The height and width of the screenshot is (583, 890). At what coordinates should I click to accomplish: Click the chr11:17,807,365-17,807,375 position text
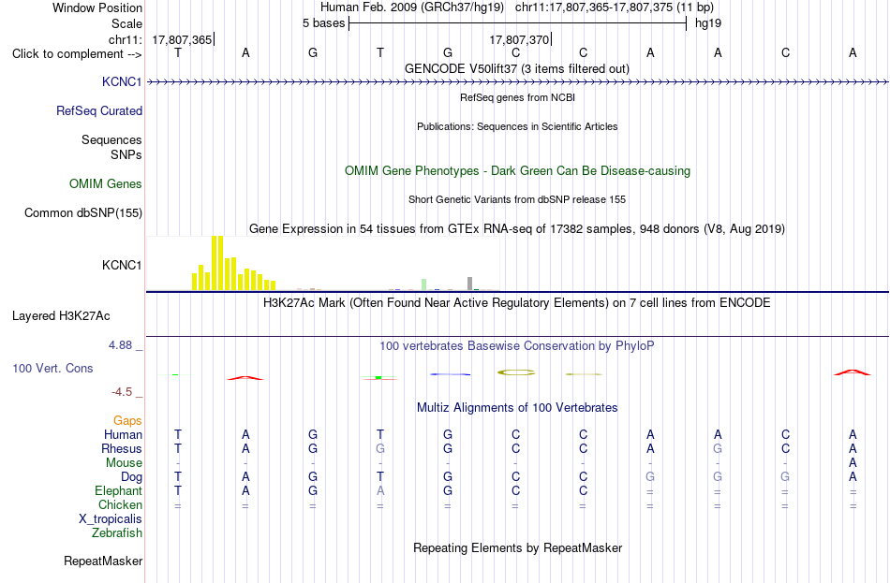[615, 7]
